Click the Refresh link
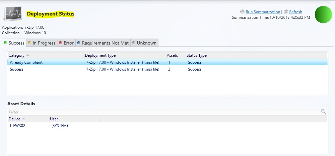 [x=296, y=12]
